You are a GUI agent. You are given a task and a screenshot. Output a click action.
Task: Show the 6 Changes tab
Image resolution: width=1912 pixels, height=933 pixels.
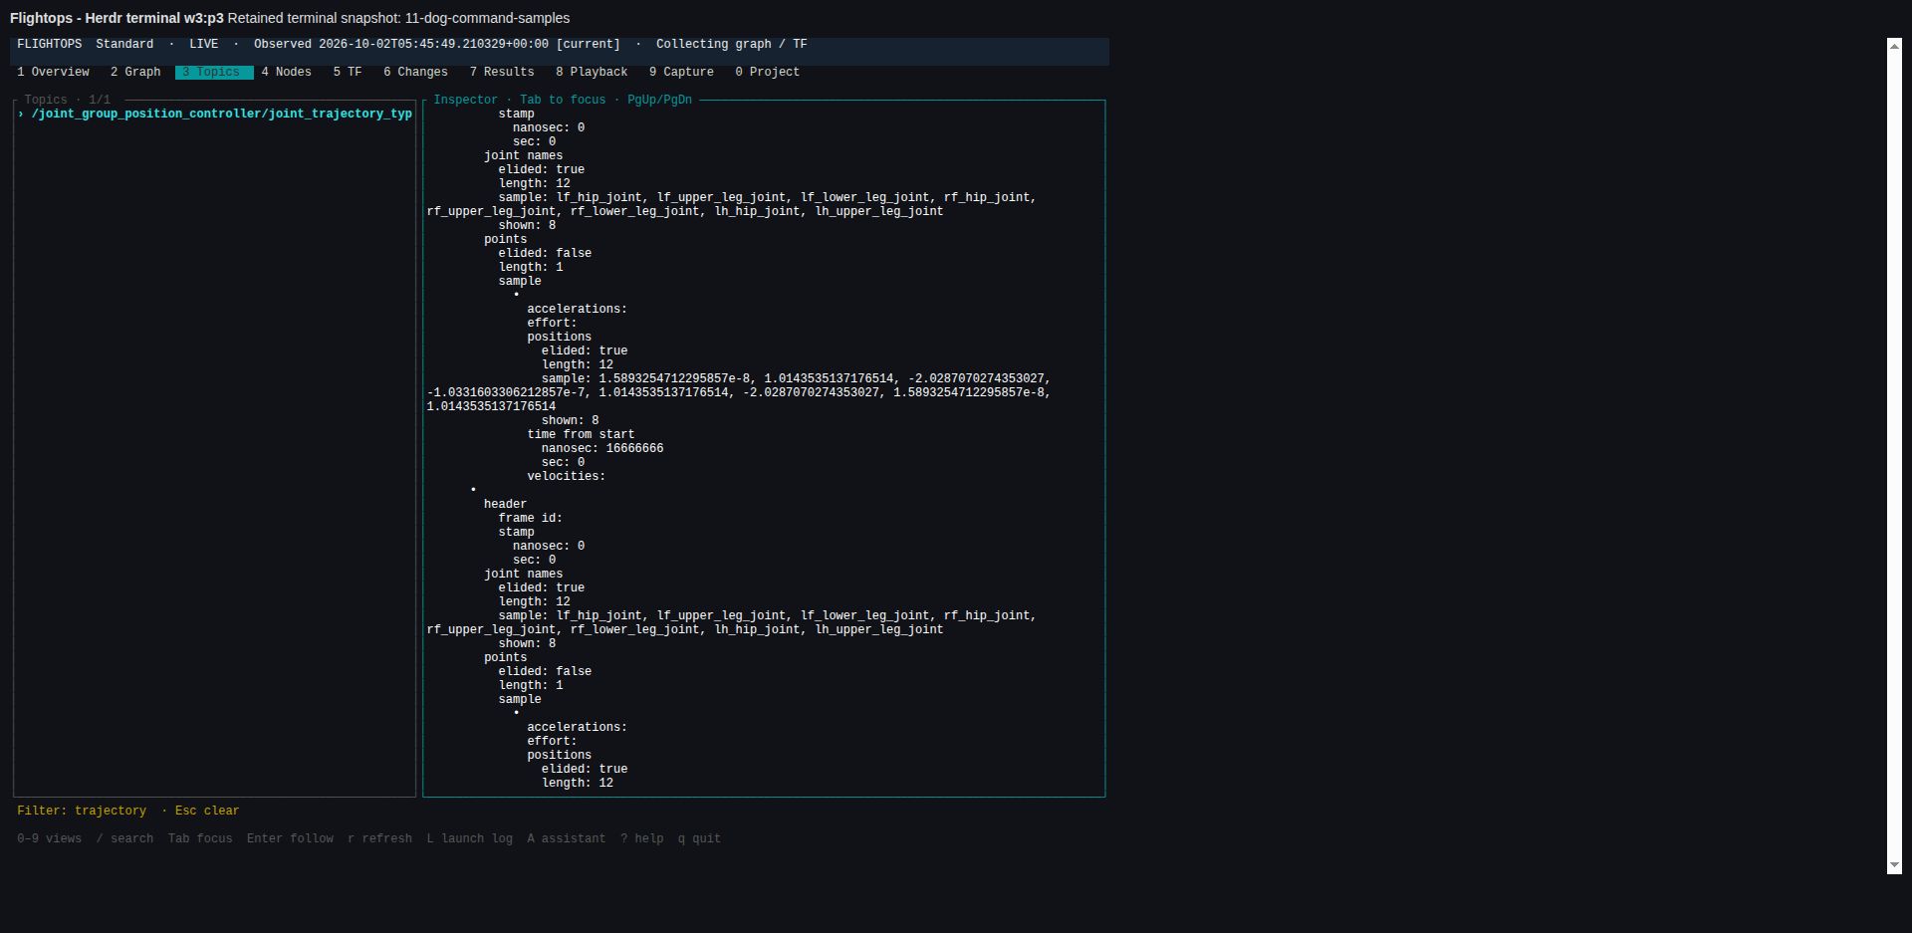click(415, 72)
